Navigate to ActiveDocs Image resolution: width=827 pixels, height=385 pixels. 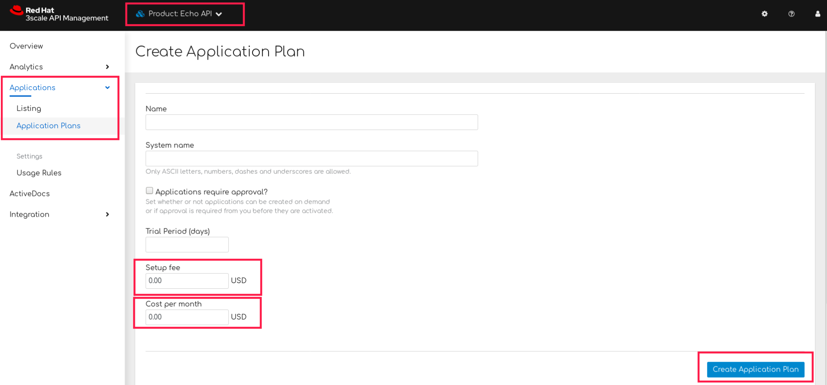pos(30,194)
